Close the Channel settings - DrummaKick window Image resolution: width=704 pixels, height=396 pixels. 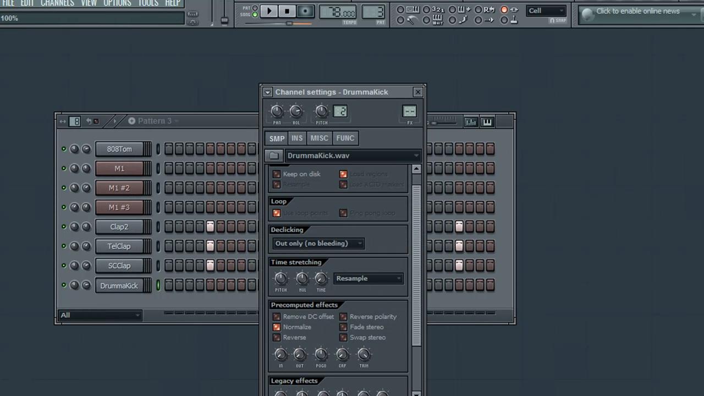pos(418,92)
